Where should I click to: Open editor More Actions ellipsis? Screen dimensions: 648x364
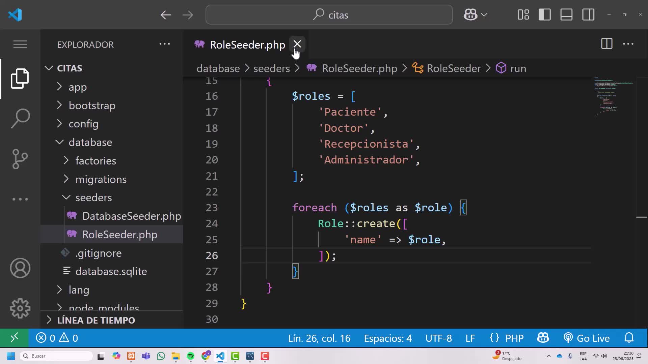click(x=628, y=44)
